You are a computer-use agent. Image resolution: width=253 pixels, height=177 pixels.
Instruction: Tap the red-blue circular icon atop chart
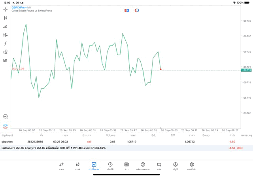tap(137, 10)
